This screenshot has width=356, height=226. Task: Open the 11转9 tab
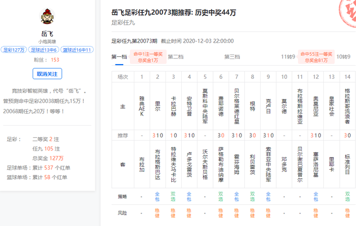tap(288, 57)
